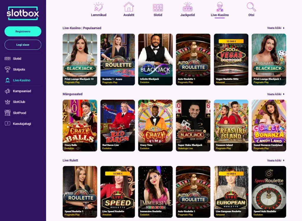302x221 pixels.
Task: Click the Kampaaniad megaphone icon
Action: pyautogui.click(x=7, y=91)
